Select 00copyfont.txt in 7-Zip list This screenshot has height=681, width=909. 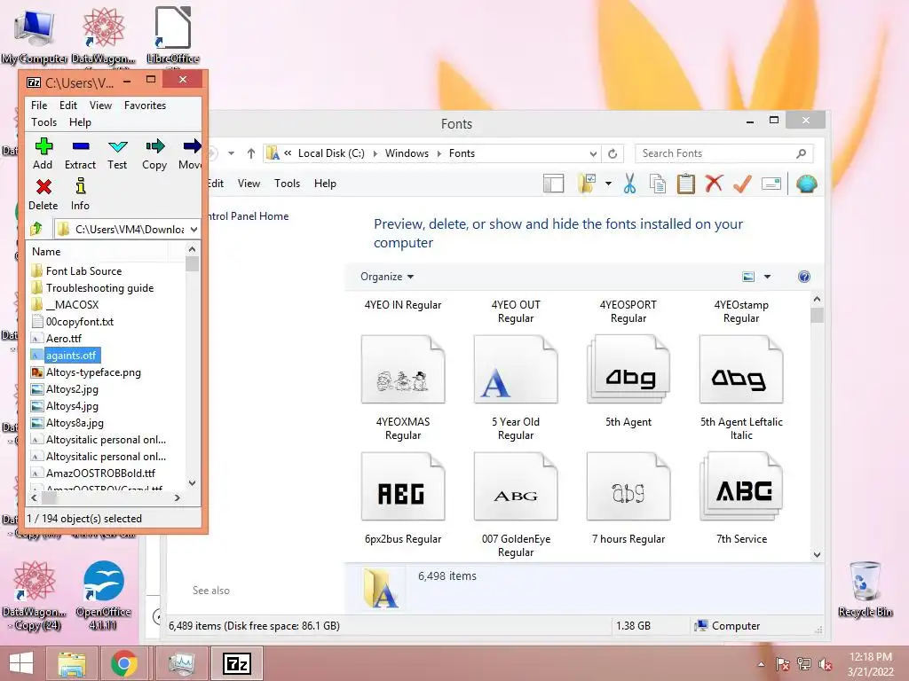pyautogui.click(x=79, y=321)
